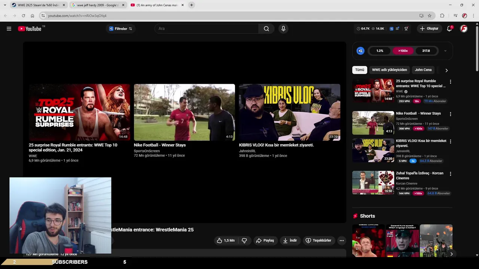Show more filter chips with the arrow
479x269 pixels.
click(x=446, y=70)
